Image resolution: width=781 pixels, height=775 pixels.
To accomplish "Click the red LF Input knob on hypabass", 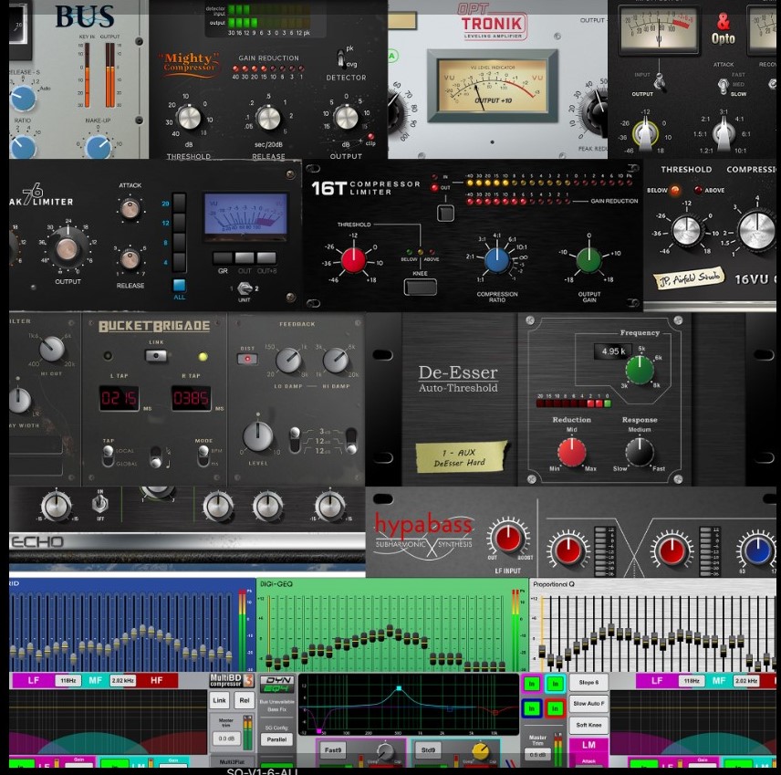I will 507,538.
